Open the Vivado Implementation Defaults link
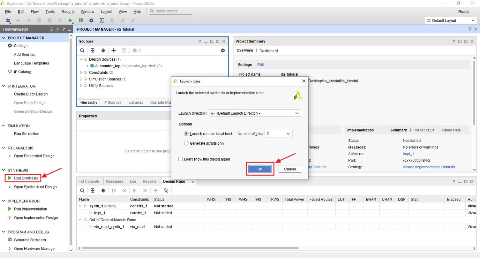 pyautogui.click(x=429, y=167)
